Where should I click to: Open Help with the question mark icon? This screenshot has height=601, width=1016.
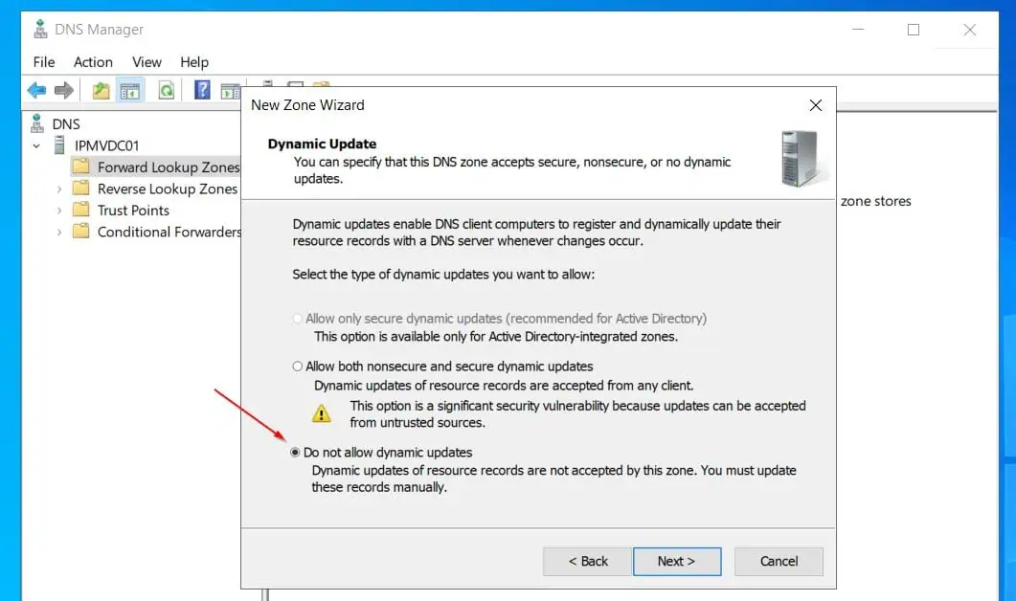click(x=202, y=89)
